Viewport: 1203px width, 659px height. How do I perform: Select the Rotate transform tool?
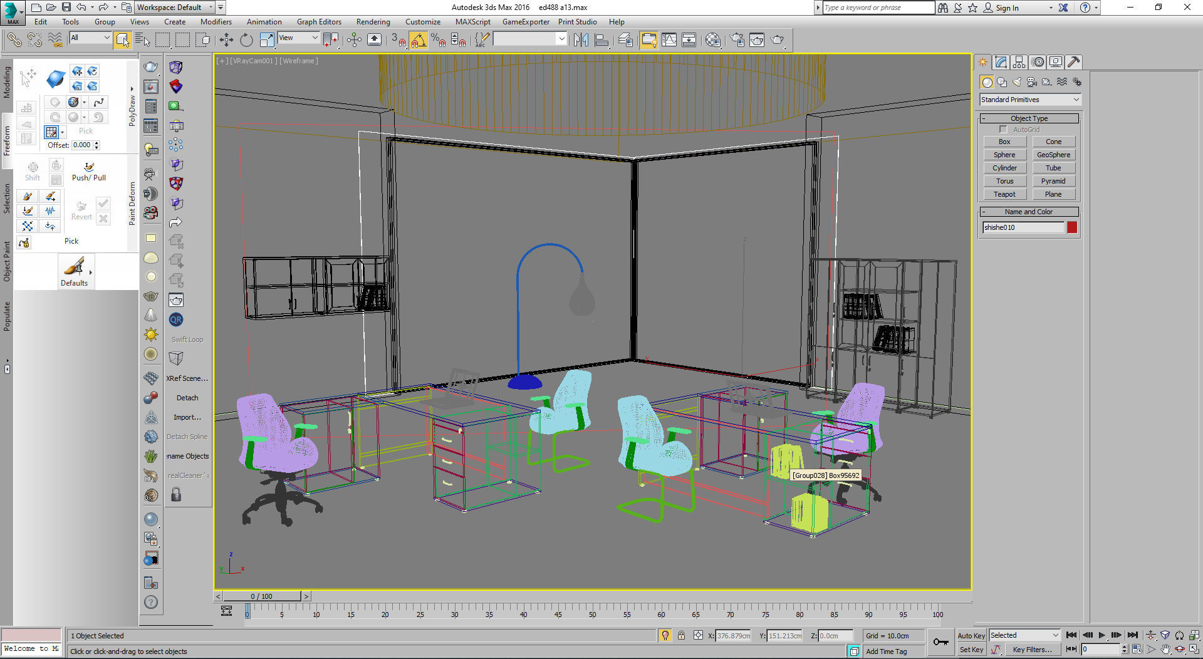tap(246, 40)
